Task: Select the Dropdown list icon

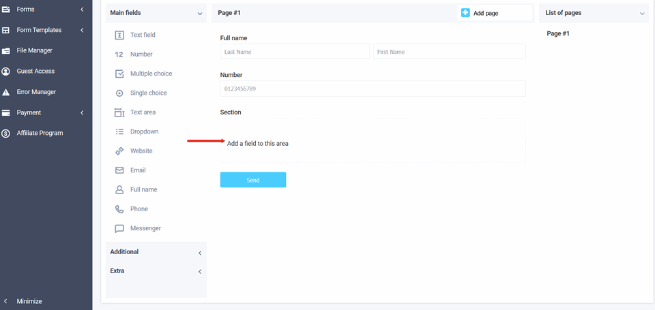Action: pos(119,131)
